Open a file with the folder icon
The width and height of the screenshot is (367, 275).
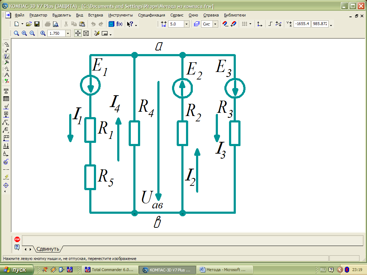pyautogui.click(x=29, y=24)
